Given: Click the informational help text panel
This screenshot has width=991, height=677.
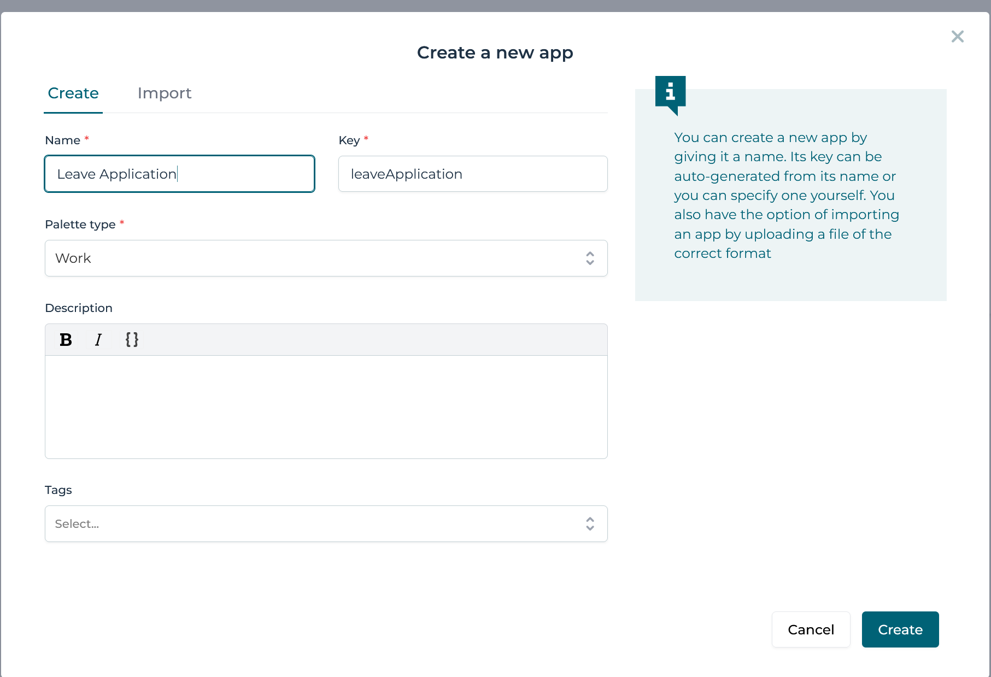Looking at the screenshot, I should [x=790, y=195].
